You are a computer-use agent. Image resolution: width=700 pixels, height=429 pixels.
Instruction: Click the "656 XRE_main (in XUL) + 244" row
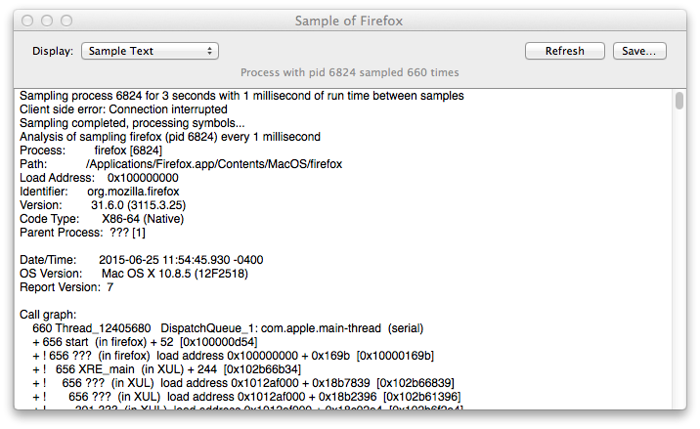click(x=166, y=369)
